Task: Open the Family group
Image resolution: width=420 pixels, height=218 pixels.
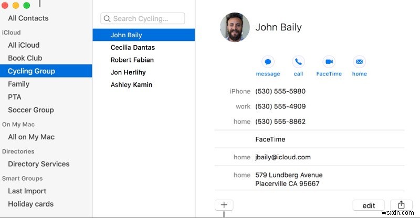Action: point(19,84)
